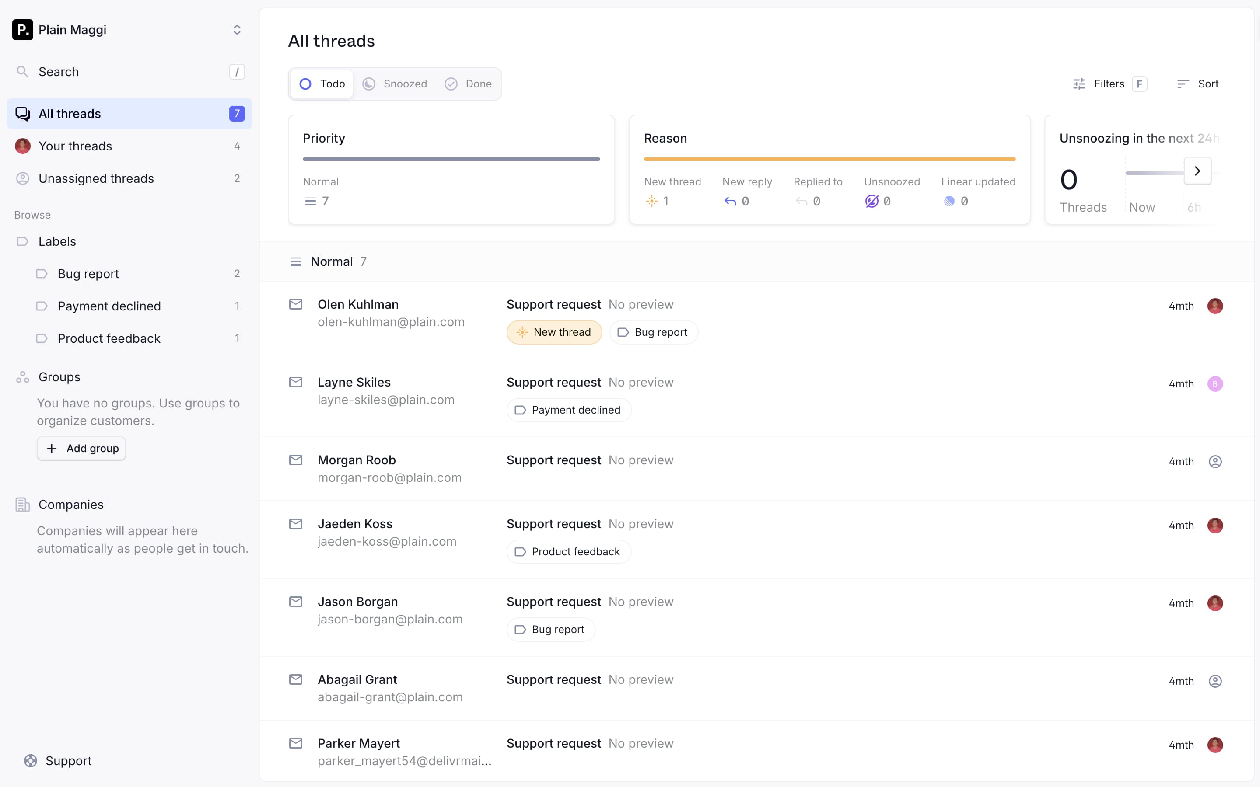Select the Todo status filter
Viewport: 1260px width, 787px height.
[322, 84]
